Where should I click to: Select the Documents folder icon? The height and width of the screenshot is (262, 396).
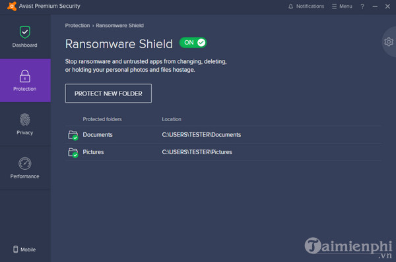(73, 136)
